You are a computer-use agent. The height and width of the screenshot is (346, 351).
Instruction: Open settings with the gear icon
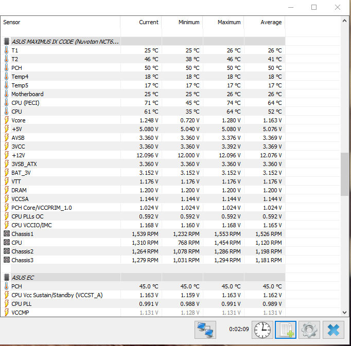[x=309, y=330]
